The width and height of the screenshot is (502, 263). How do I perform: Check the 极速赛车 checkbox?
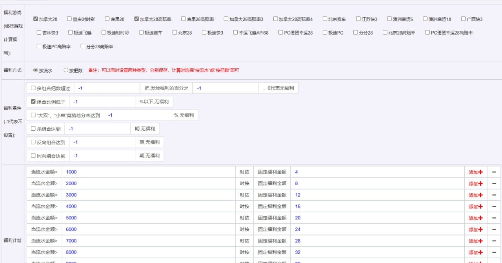tap(141, 33)
